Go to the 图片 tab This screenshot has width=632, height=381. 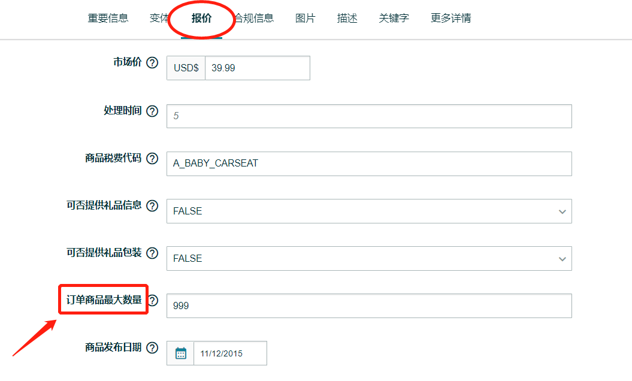click(x=305, y=19)
